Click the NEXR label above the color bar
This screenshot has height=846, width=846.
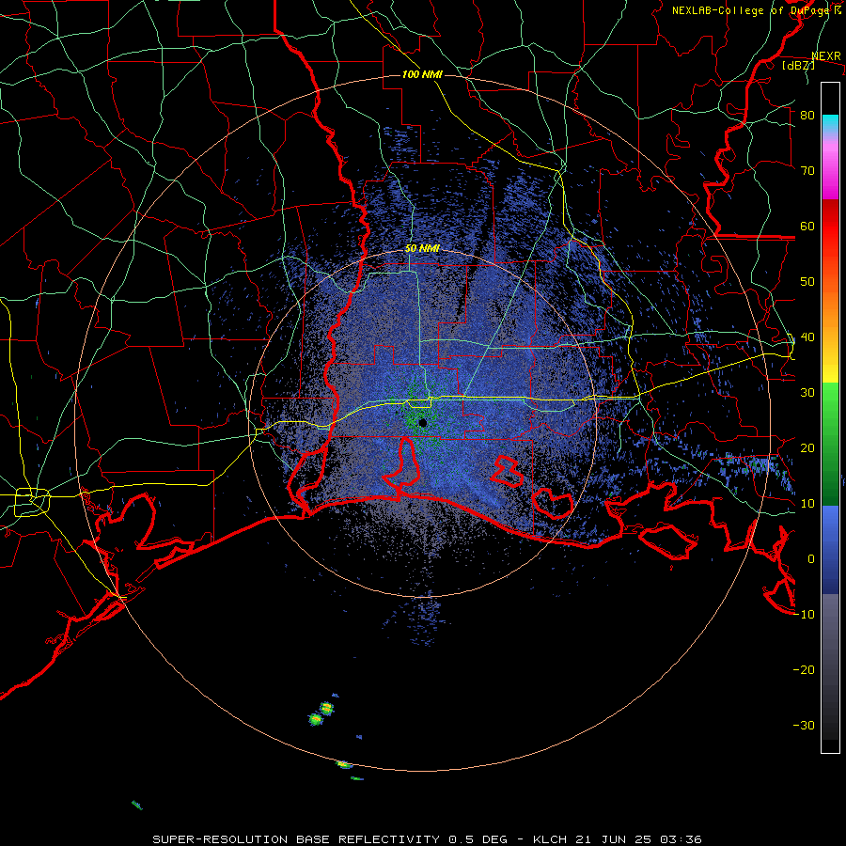(826, 56)
